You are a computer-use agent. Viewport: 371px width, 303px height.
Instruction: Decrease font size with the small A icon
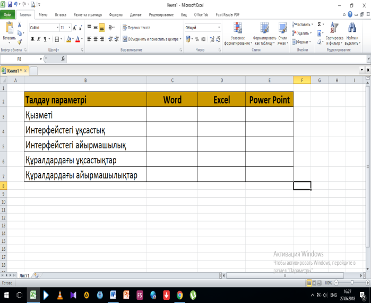point(81,28)
